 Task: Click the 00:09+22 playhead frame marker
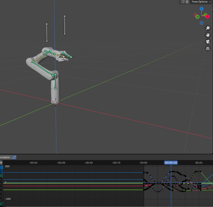[x=171, y=163]
